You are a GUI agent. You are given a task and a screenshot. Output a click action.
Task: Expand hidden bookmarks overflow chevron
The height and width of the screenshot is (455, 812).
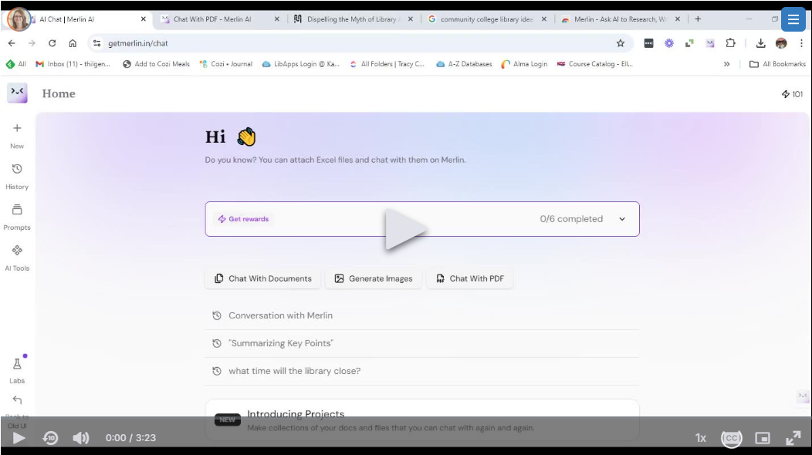[726, 64]
